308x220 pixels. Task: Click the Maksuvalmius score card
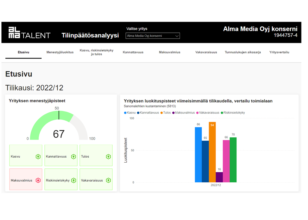(26, 179)
